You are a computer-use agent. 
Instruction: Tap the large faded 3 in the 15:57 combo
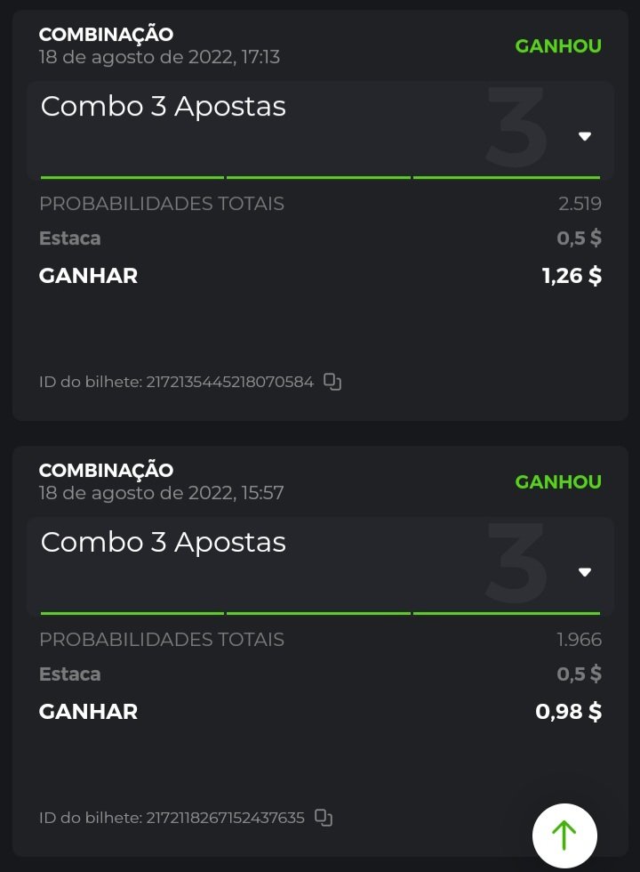pos(516,565)
